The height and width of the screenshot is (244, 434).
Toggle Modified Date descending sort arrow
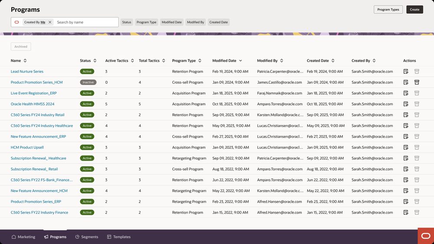[240, 61]
